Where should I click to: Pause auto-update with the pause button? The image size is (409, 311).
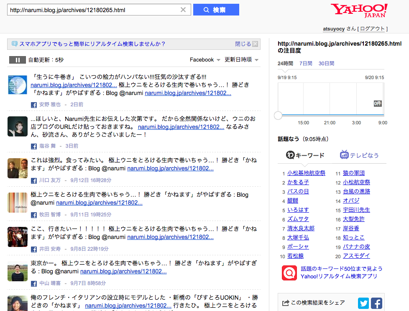pyautogui.click(x=18, y=60)
